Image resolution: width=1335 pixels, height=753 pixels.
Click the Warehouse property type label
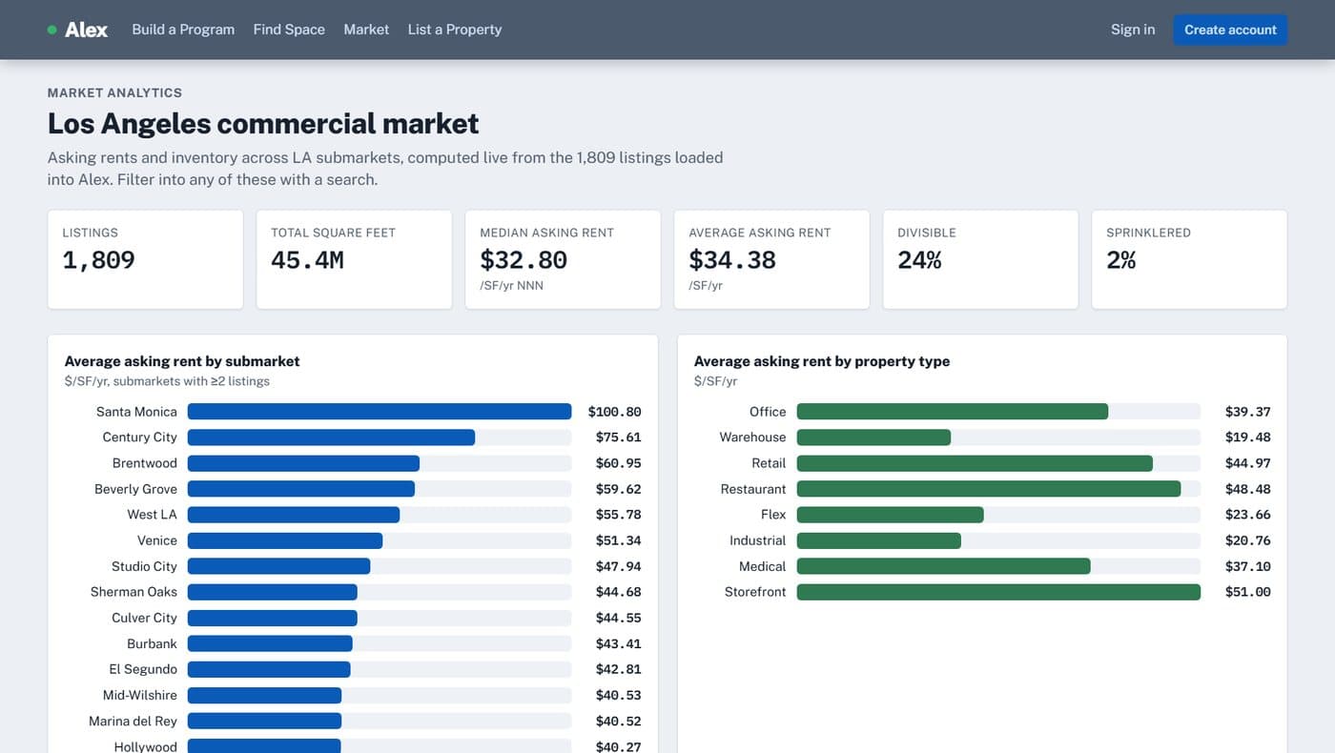(x=752, y=438)
